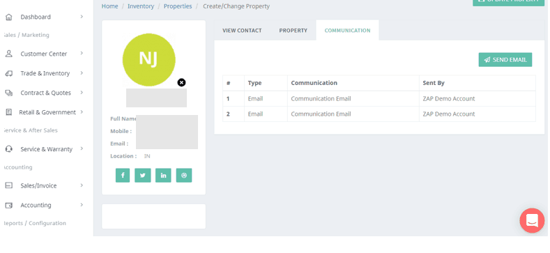Go to Home breadcrumb link
This screenshot has height=253, width=550.
tap(109, 6)
